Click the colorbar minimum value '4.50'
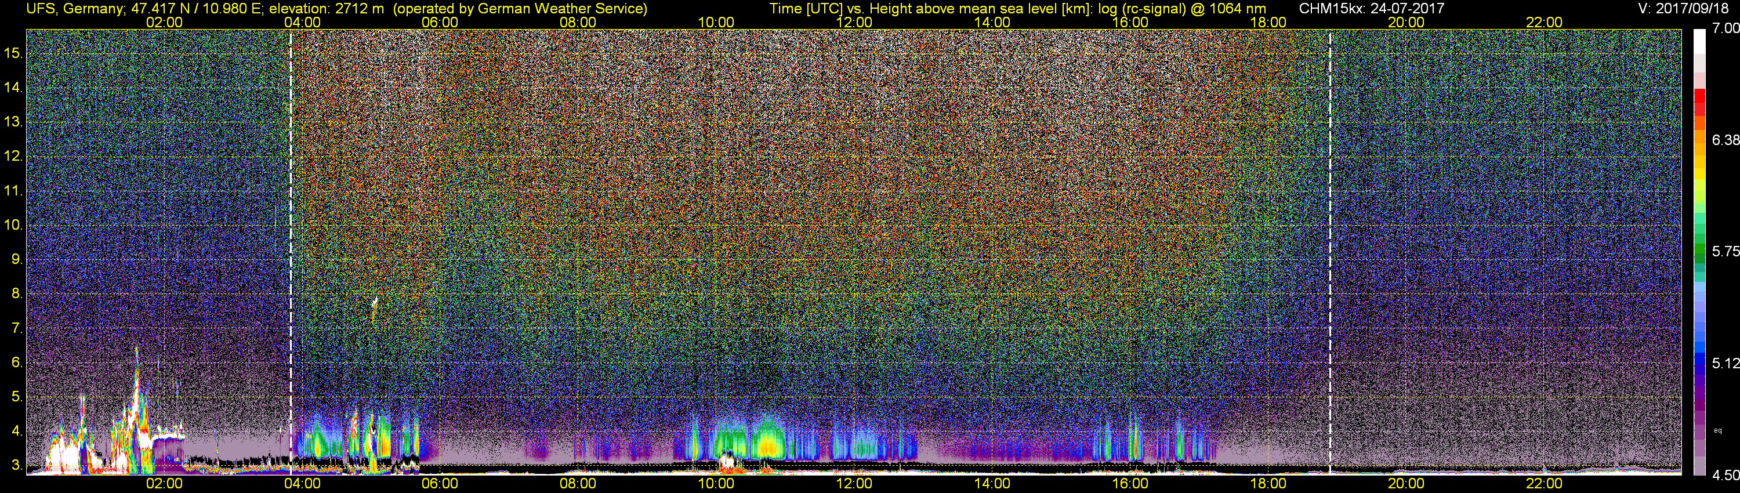The height and width of the screenshot is (493, 1740). click(1725, 476)
